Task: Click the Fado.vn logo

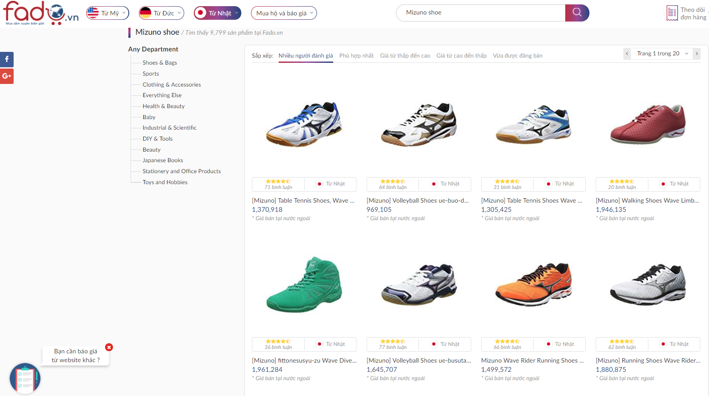Action: 40,13
